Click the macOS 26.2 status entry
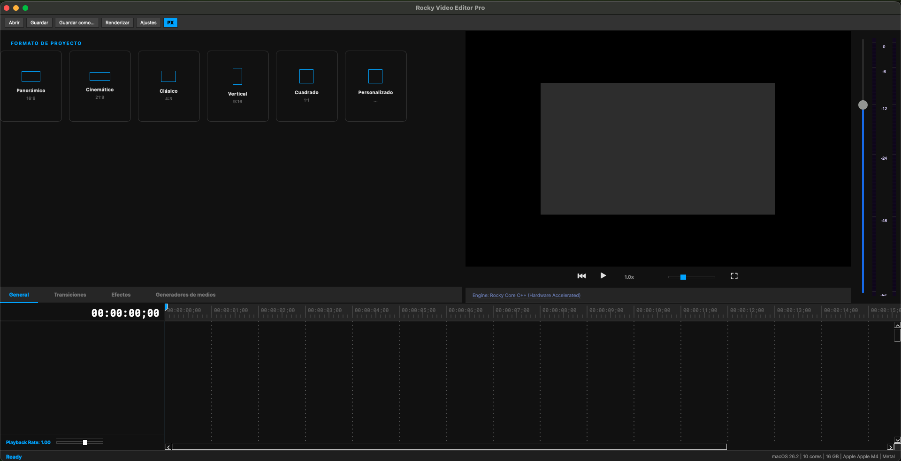 click(785, 456)
